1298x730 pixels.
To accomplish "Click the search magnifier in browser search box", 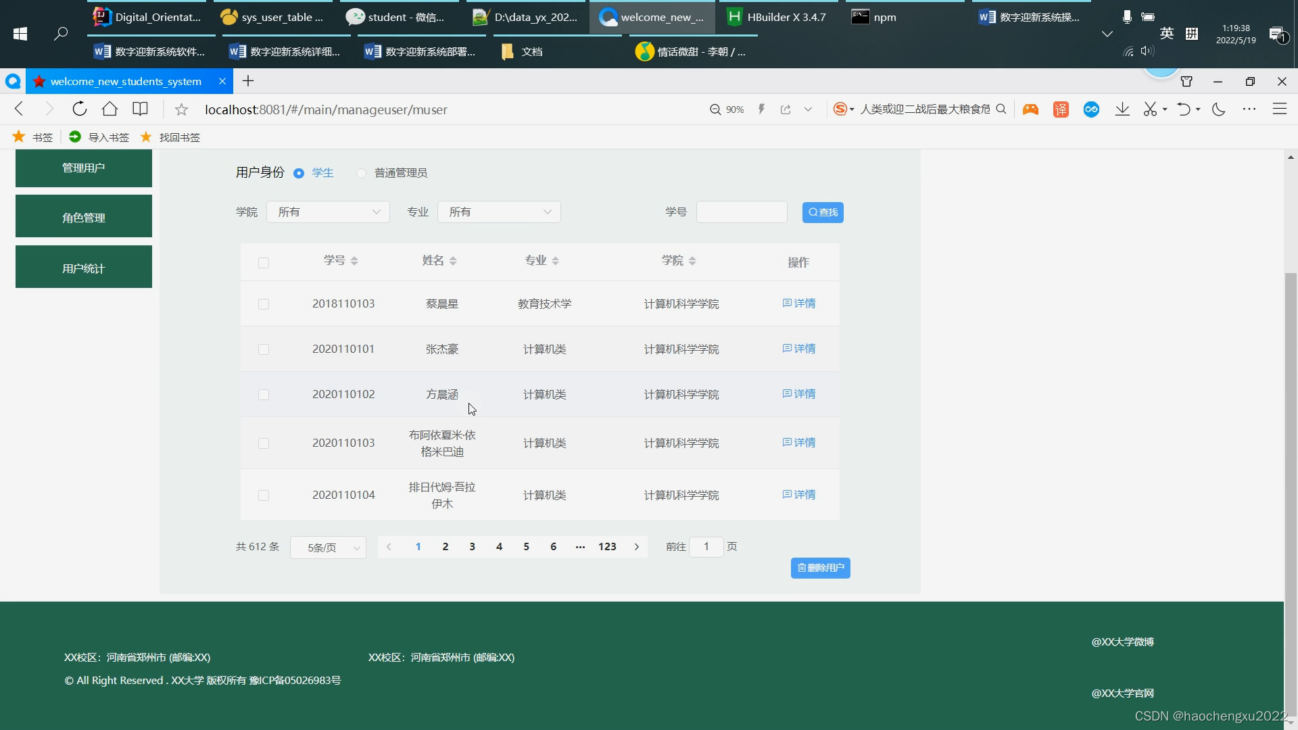I will pos(1001,109).
